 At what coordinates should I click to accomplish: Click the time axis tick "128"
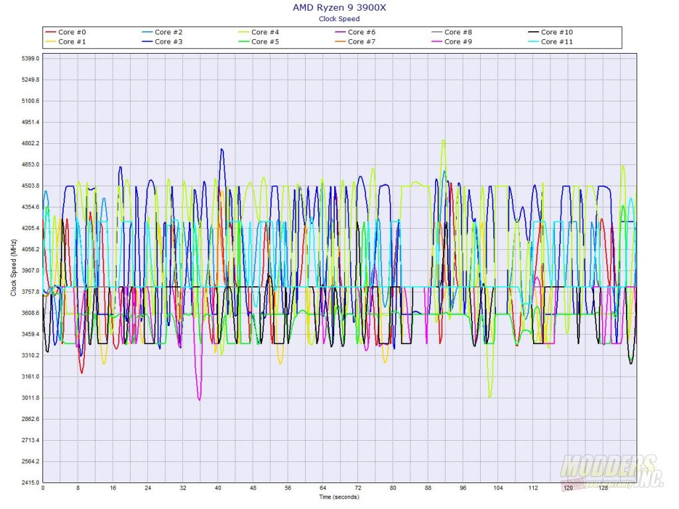pyautogui.click(x=603, y=488)
